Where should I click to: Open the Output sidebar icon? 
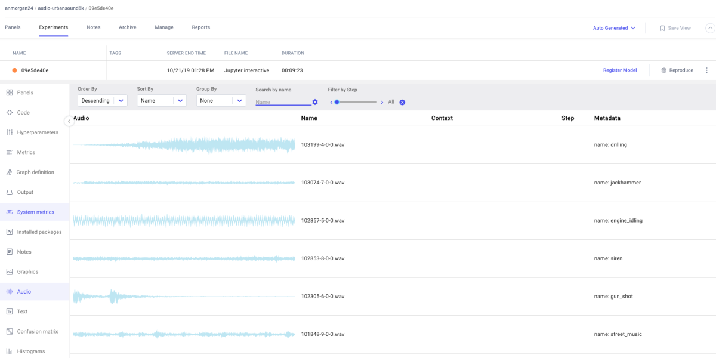coord(10,192)
